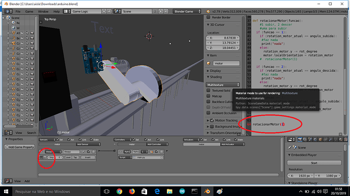The height and width of the screenshot is (196, 350).
Task: Open Blender from the Windows taskbar
Action: click(207, 191)
